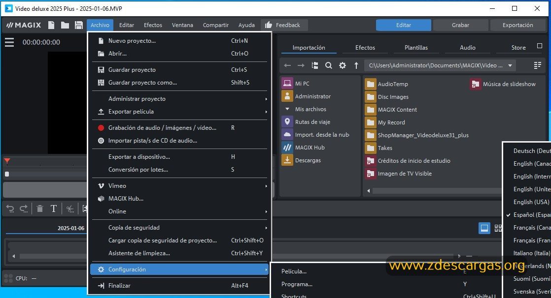551x298 pixels.
Task: Click the Undo arrow icon
Action: [x=10, y=209]
